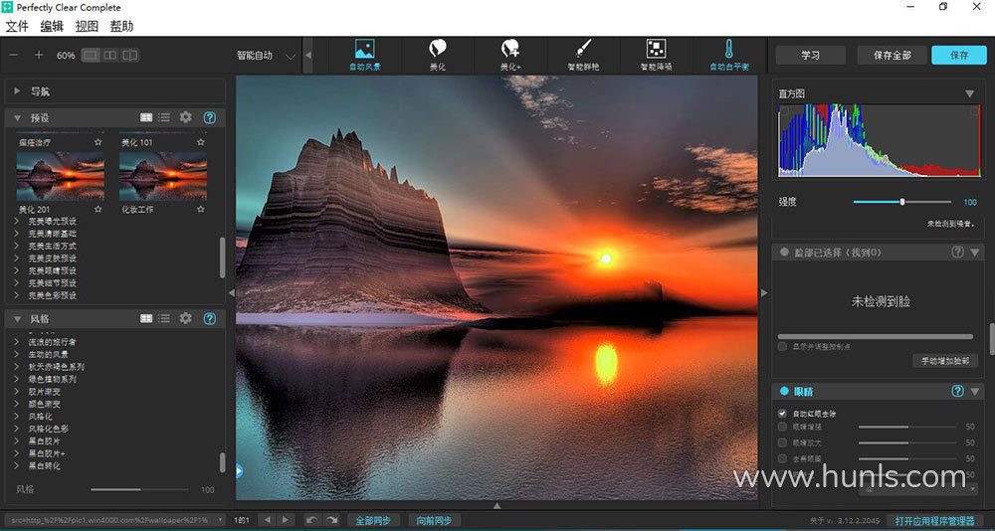Favorite the 痤疮治疗 preset star

pos(99,142)
